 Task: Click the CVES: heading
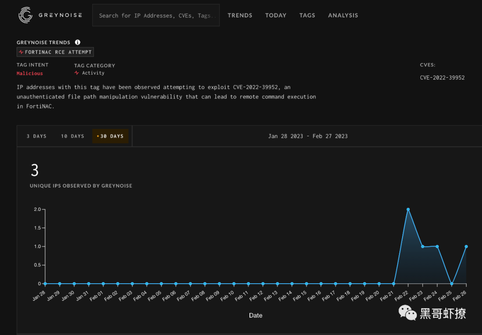(428, 65)
